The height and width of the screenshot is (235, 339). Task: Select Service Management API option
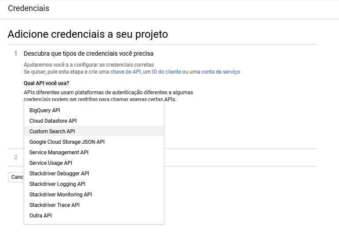(94, 153)
